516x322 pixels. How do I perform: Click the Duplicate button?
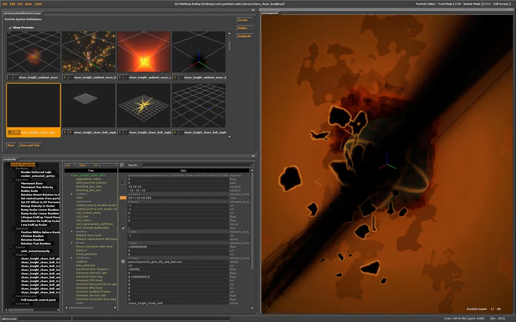244,36
